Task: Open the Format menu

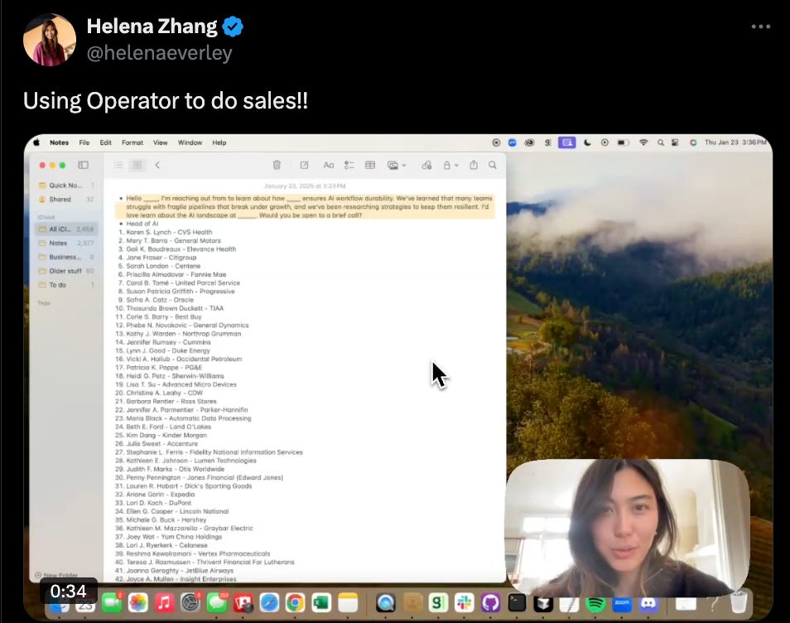Action: [132, 142]
